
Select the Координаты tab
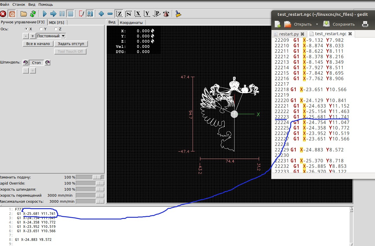[131, 22]
